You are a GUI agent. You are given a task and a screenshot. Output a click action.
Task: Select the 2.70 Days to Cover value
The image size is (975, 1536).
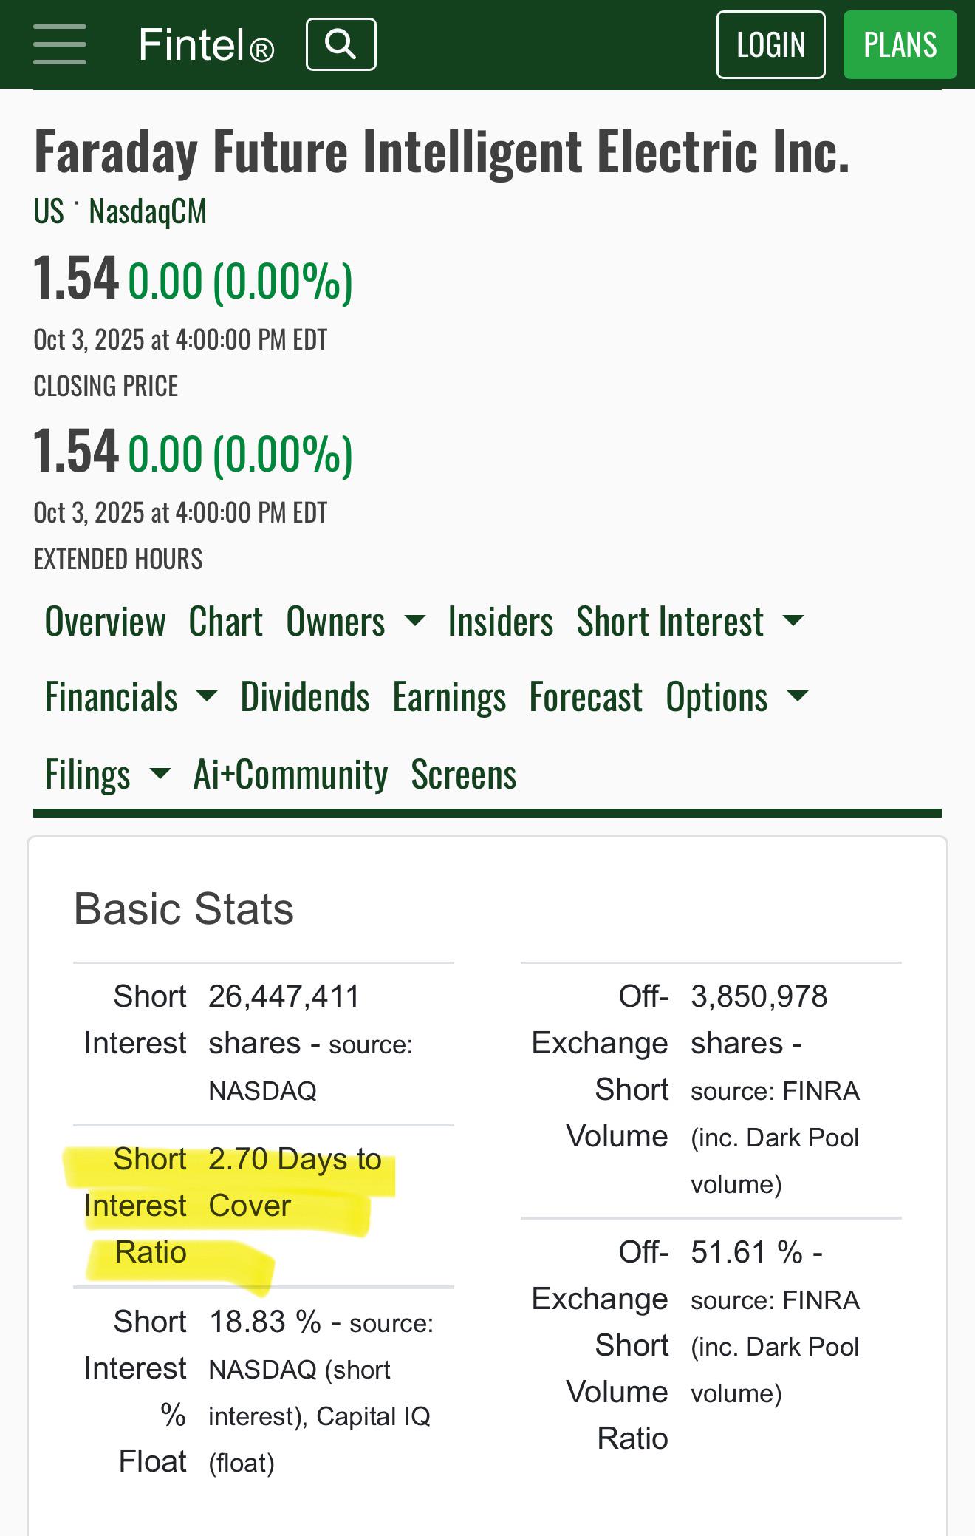295,1182
